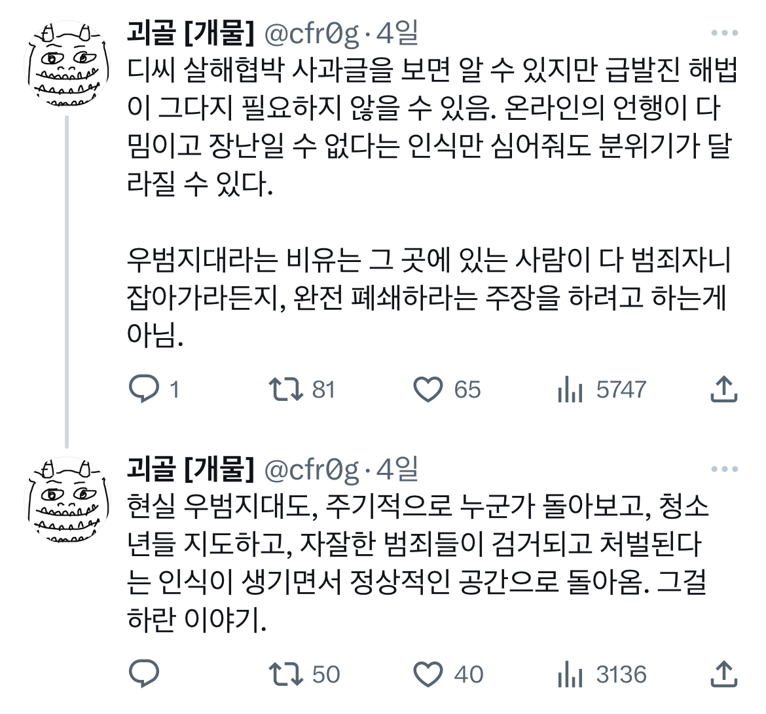Like the second tweet with 40 likes

click(x=429, y=673)
